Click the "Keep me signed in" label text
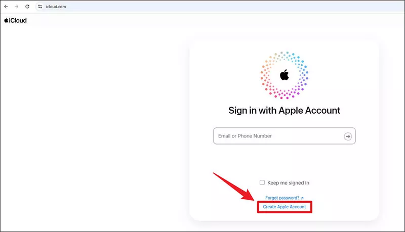Viewport: 405px width, 232px height. (x=288, y=182)
